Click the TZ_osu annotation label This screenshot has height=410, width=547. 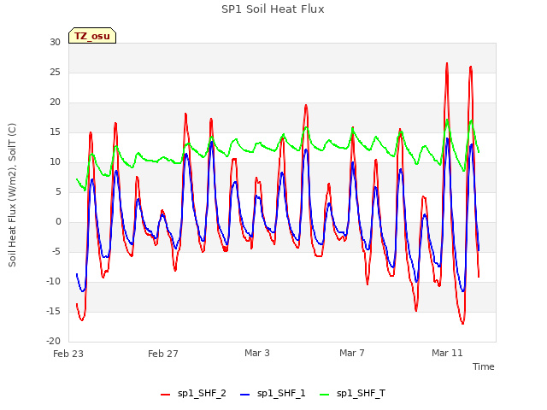tap(92, 36)
